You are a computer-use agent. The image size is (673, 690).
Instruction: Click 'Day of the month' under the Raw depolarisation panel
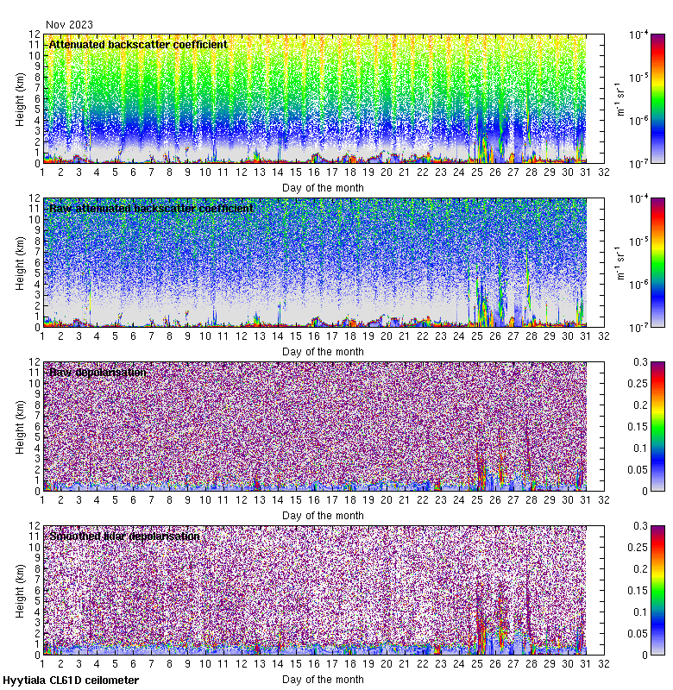[x=323, y=515]
